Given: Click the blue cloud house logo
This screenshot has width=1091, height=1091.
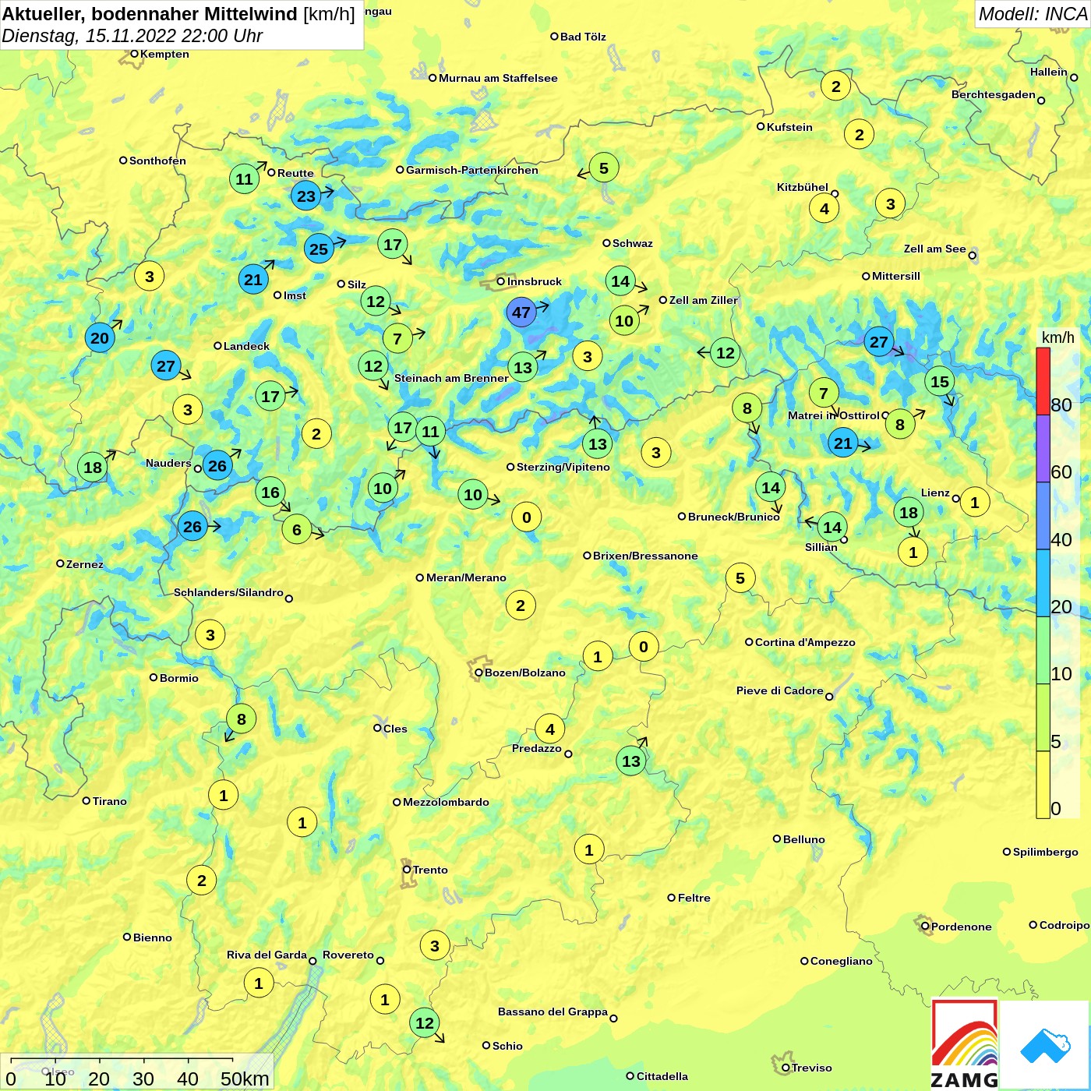Looking at the screenshot, I should click(x=1044, y=1044).
